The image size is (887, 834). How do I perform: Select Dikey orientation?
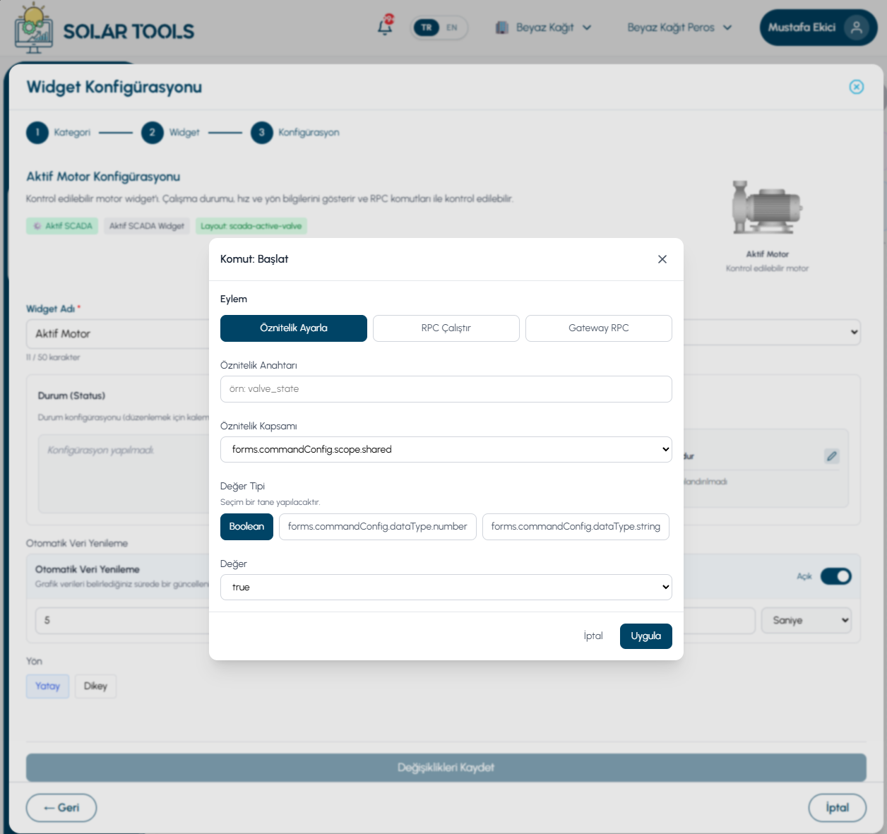point(95,686)
